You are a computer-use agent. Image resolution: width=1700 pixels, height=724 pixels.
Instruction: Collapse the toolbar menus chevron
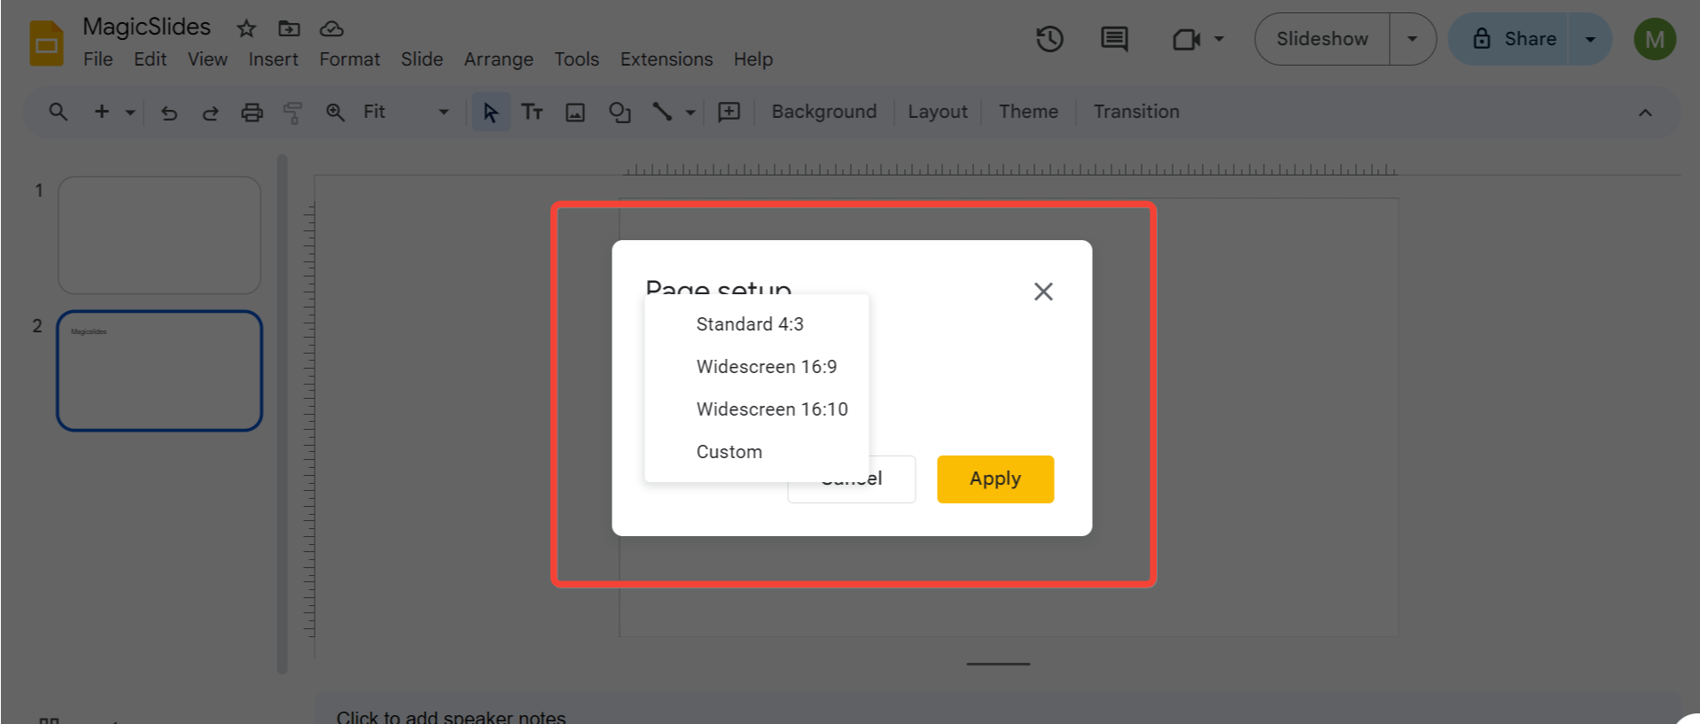click(1645, 113)
